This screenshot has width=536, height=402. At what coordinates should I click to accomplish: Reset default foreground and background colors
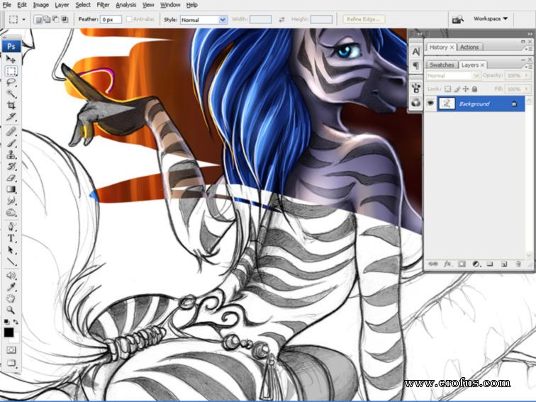pos(6,322)
